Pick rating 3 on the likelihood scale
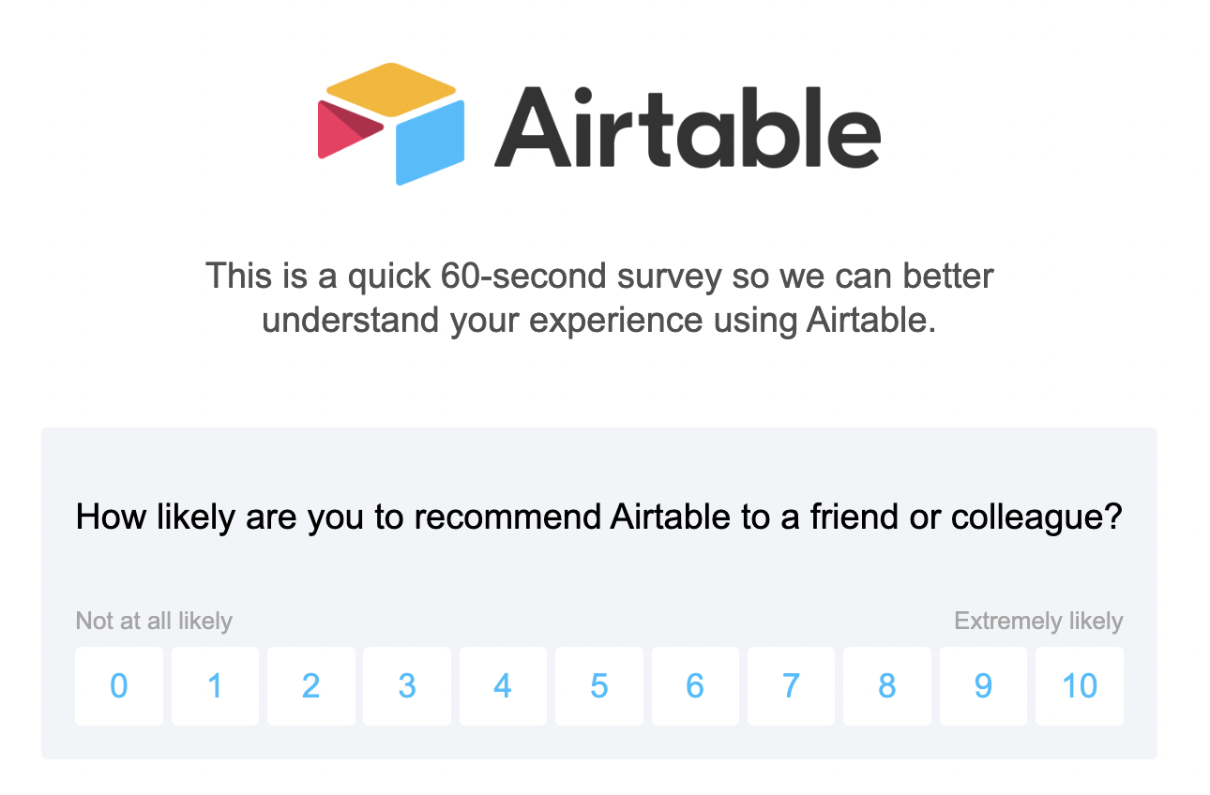 pyautogui.click(x=407, y=686)
